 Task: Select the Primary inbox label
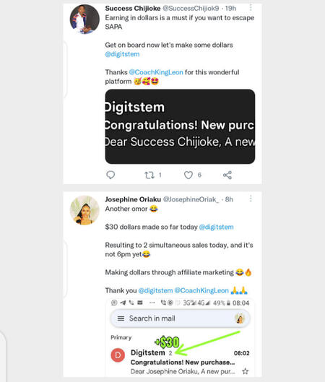coord(121,337)
